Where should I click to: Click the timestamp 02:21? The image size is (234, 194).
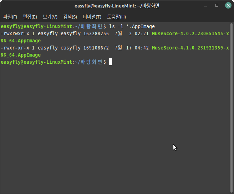142,34
